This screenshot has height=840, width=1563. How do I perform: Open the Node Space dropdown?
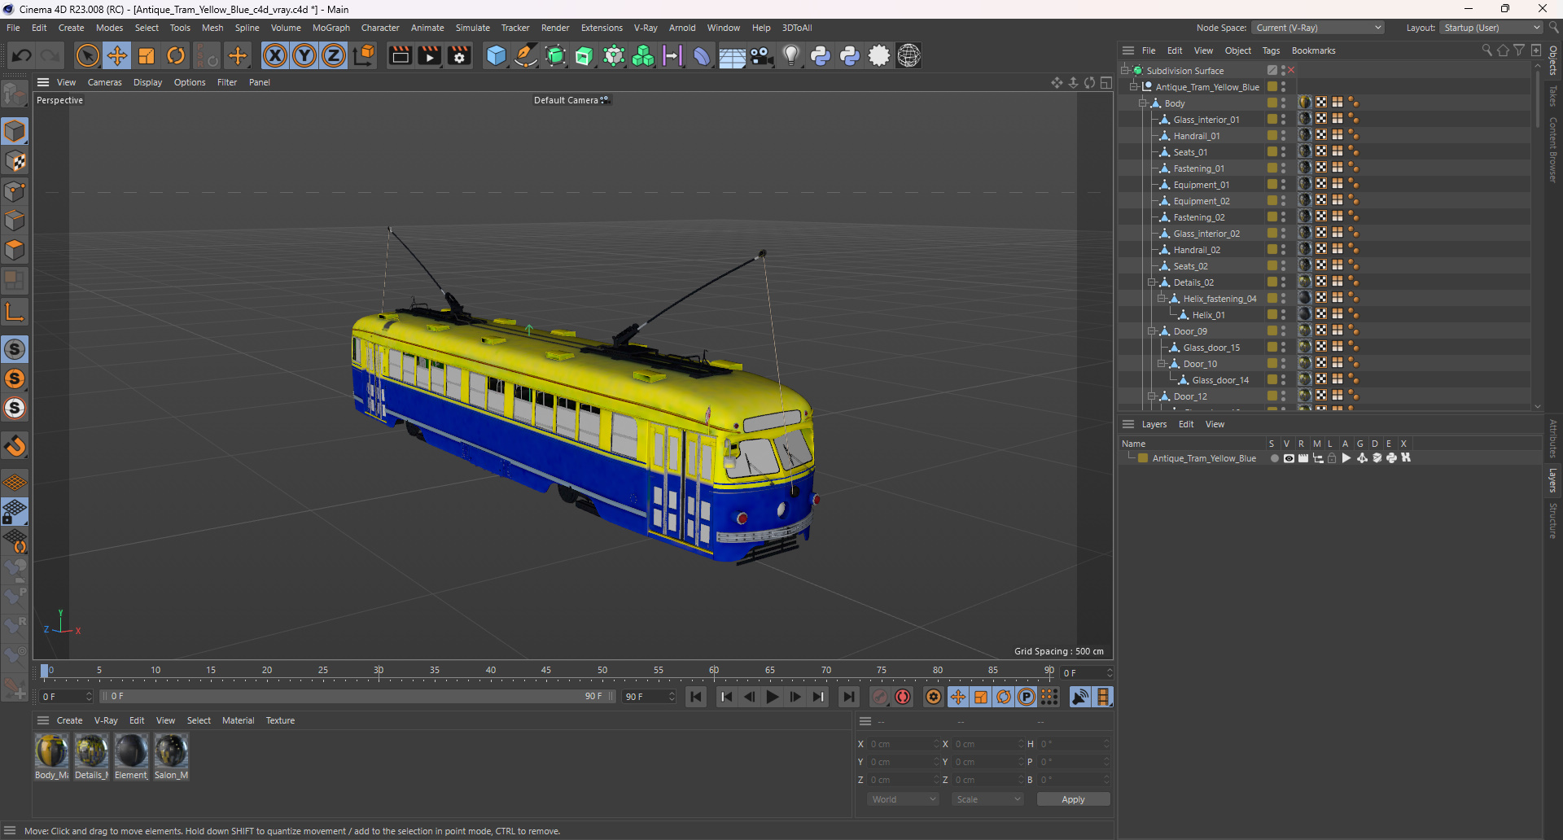(x=1318, y=28)
